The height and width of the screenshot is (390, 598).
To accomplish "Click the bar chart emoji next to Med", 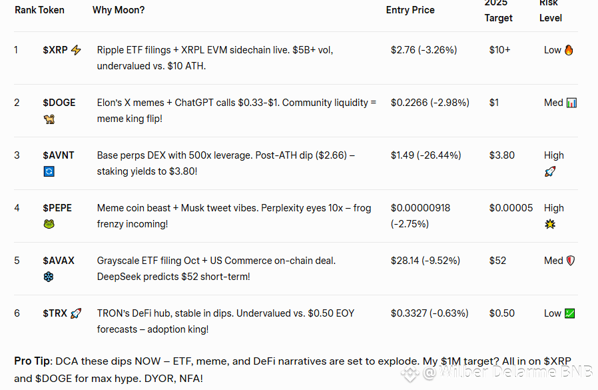I will coord(571,103).
